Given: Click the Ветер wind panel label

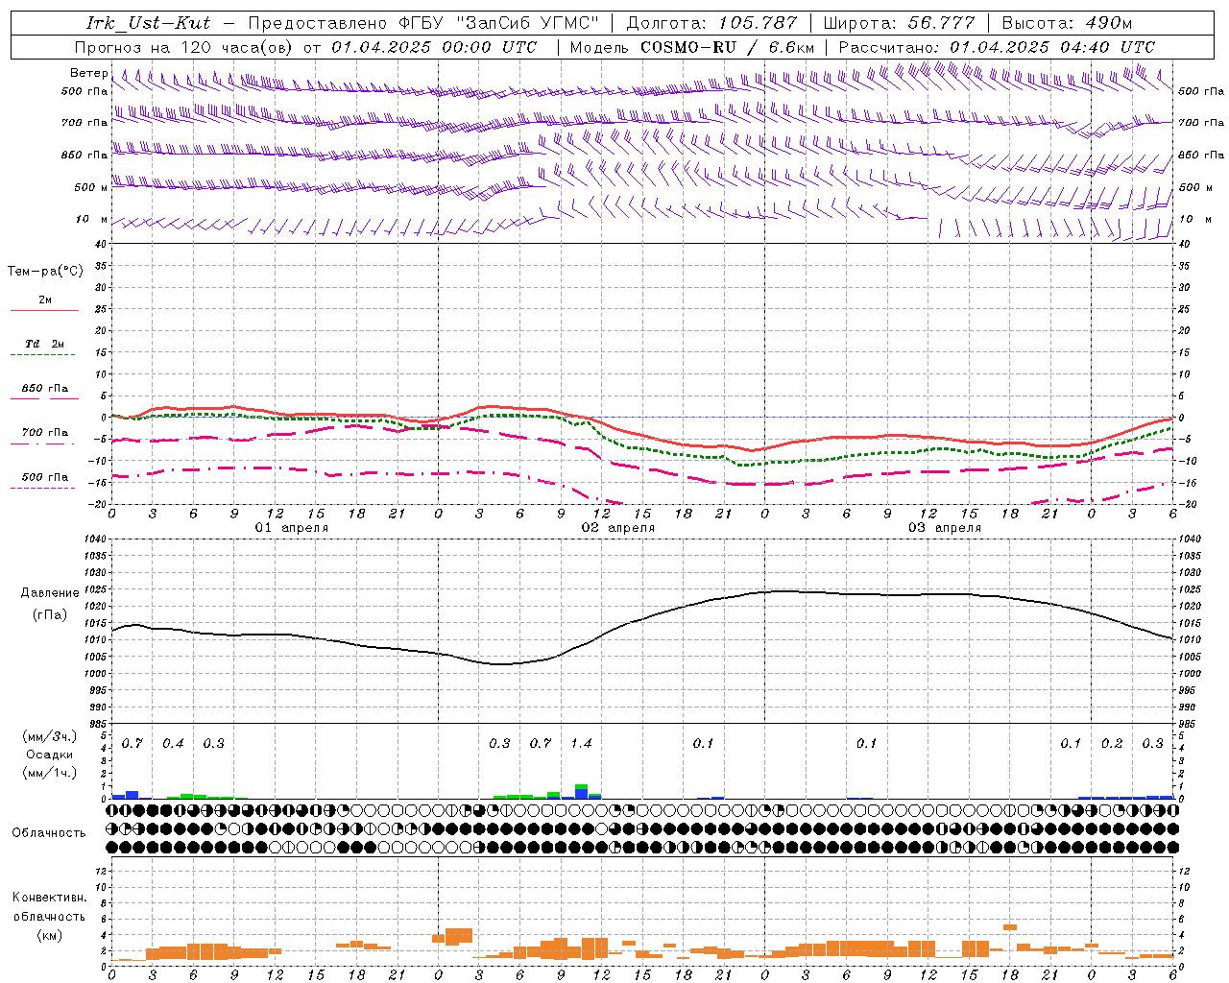Looking at the screenshot, I should coord(88,73).
